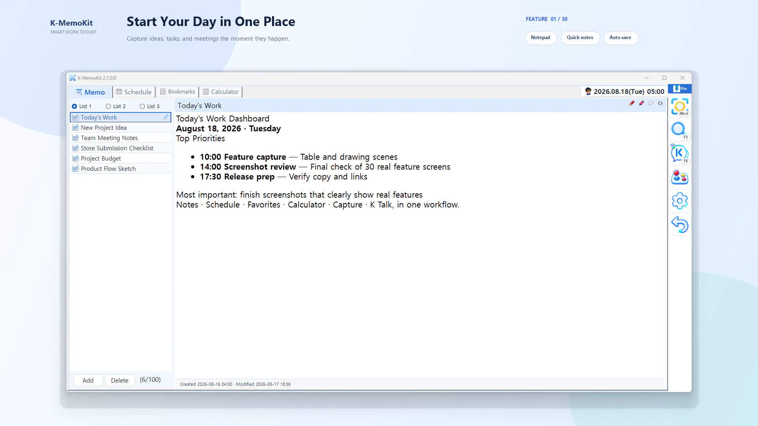Click the 'Start Your Day in One Place' headline
Viewport: 758px width, 426px height.
pos(211,22)
